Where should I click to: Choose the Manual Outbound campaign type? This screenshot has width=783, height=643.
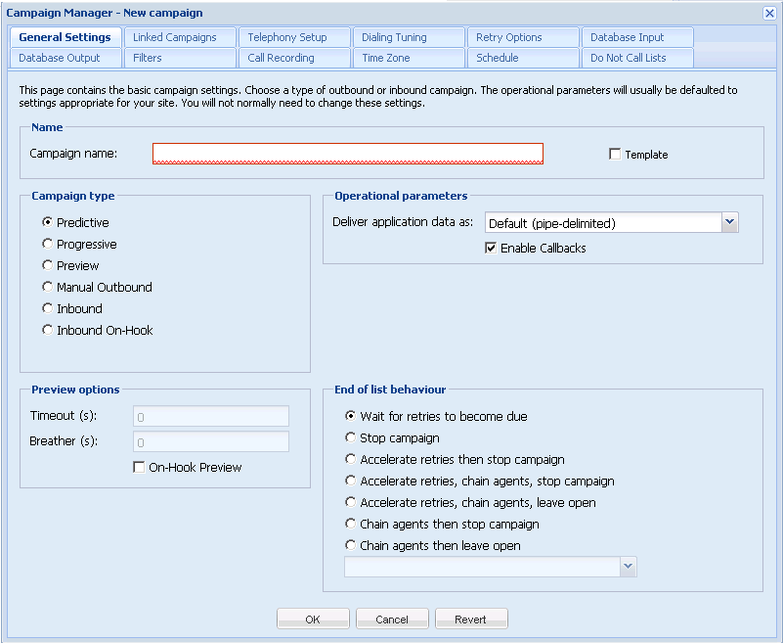(48, 287)
